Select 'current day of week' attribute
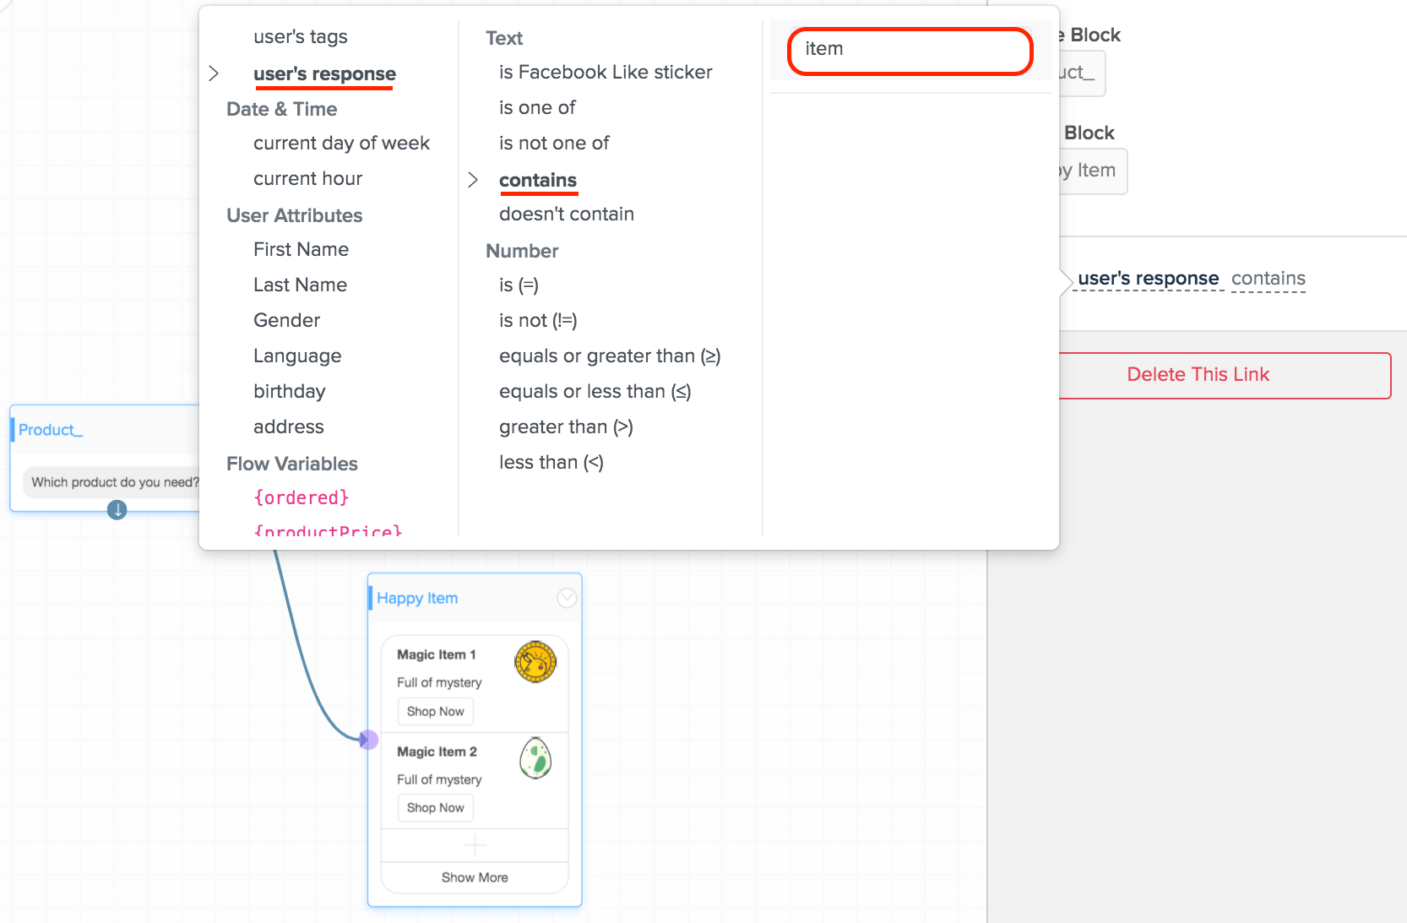The image size is (1407, 923). 341,143
